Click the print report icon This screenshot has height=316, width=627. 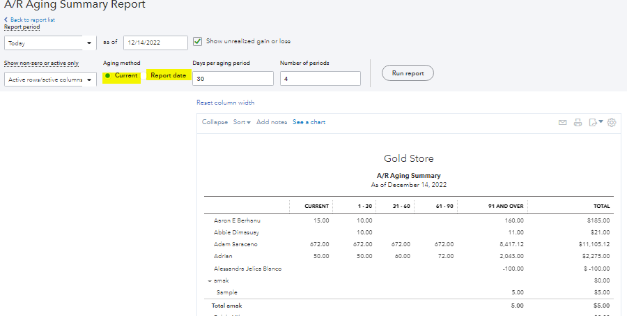point(578,123)
